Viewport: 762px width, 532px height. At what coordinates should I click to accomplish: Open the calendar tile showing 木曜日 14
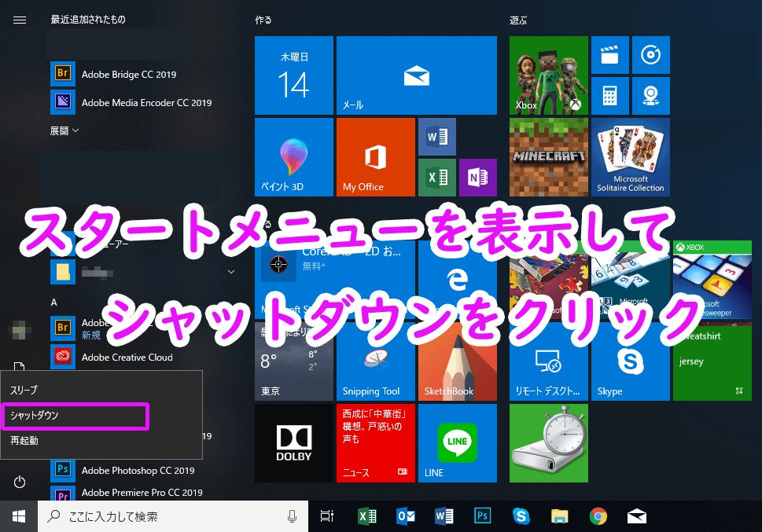[294, 75]
